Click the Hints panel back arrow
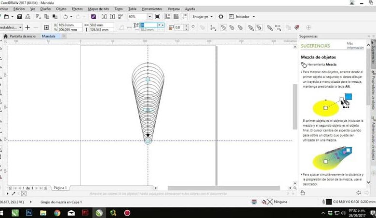The width and height of the screenshot is (376, 218). pos(359,192)
